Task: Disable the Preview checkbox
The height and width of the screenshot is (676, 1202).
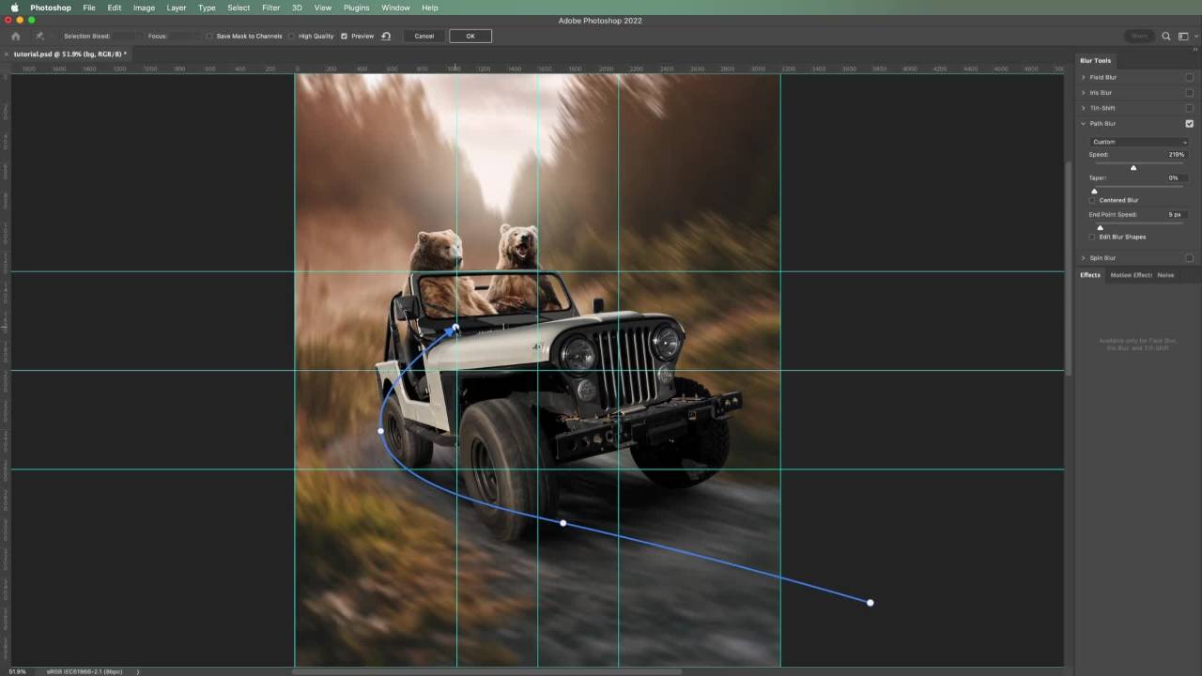Action: (344, 37)
